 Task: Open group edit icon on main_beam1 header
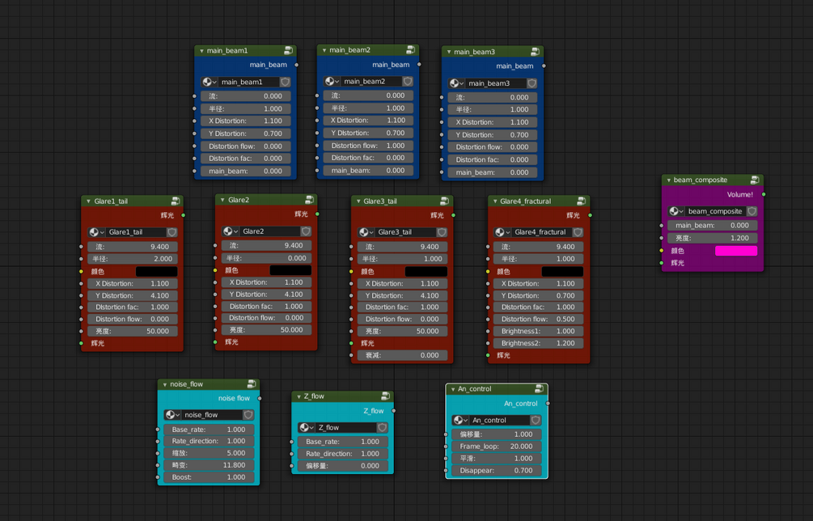pyautogui.click(x=288, y=50)
